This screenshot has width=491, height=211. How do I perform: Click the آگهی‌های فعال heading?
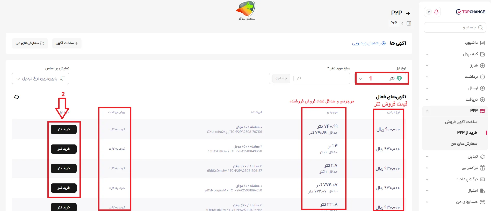coord(391,97)
